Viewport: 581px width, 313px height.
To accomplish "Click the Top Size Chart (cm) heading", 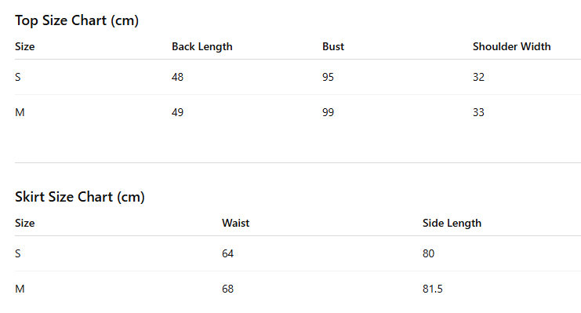I will (x=77, y=20).
